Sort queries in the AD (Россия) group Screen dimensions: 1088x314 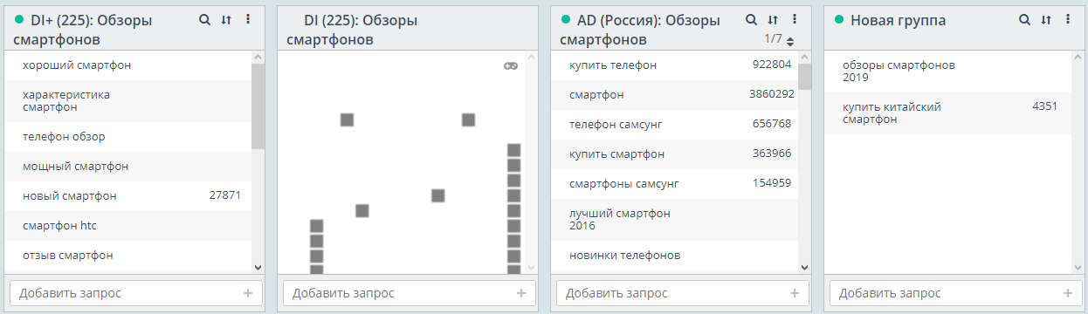point(773,19)
